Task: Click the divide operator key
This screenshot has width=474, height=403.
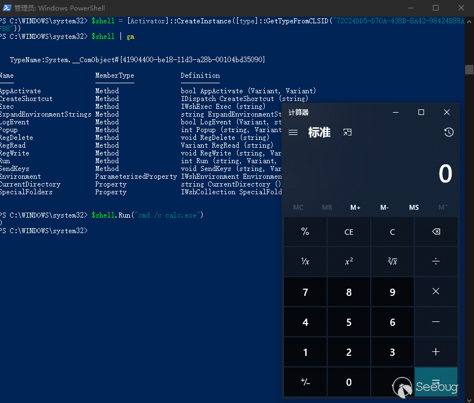Action: (436, 261)
